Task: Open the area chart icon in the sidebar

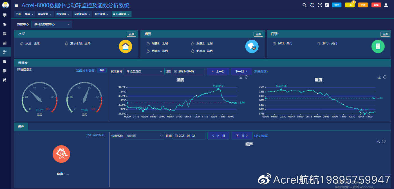Action: pos(5,61)
